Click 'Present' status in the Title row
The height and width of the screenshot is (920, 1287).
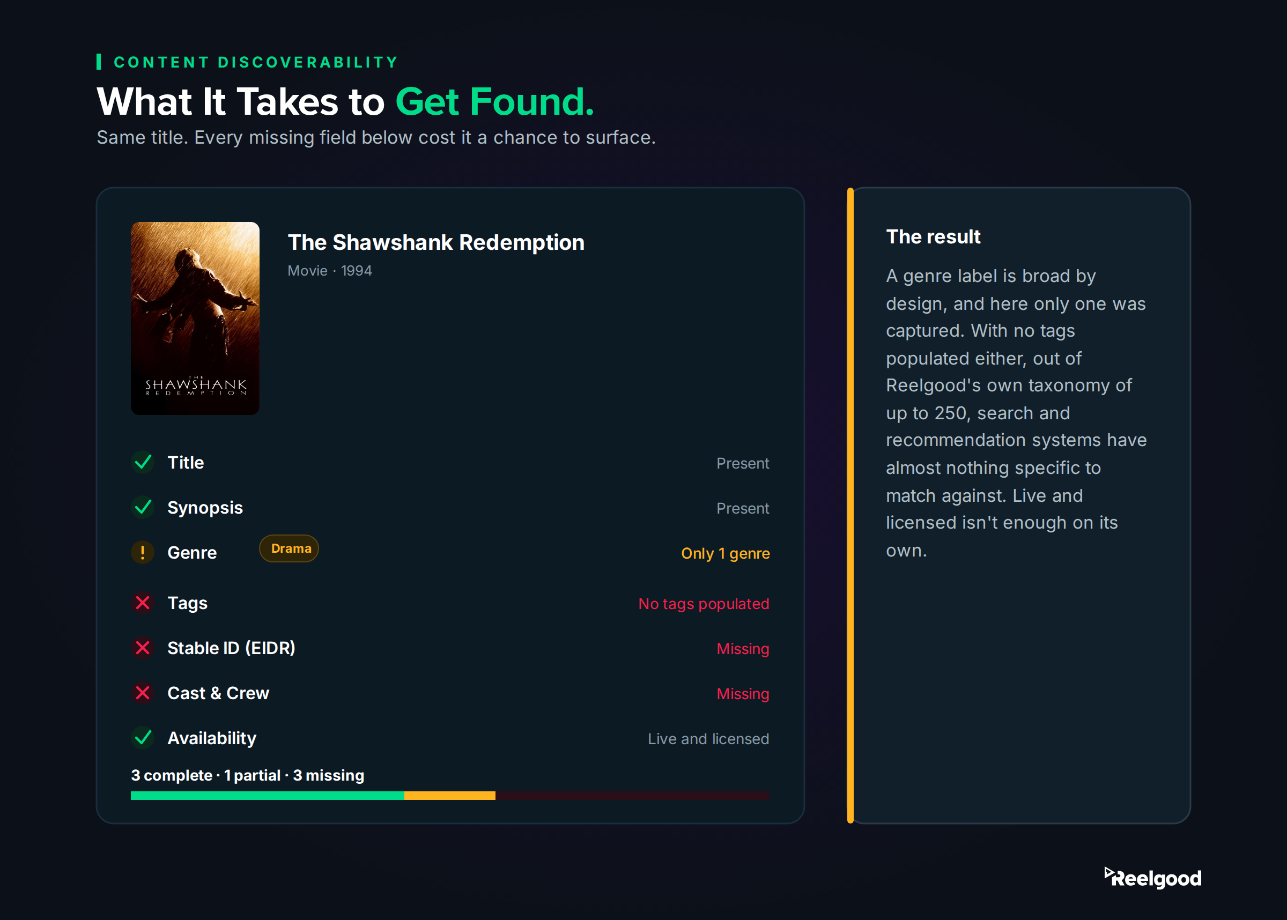pos(743,463)
